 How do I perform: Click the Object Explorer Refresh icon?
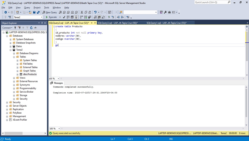(x=31, y=28)
